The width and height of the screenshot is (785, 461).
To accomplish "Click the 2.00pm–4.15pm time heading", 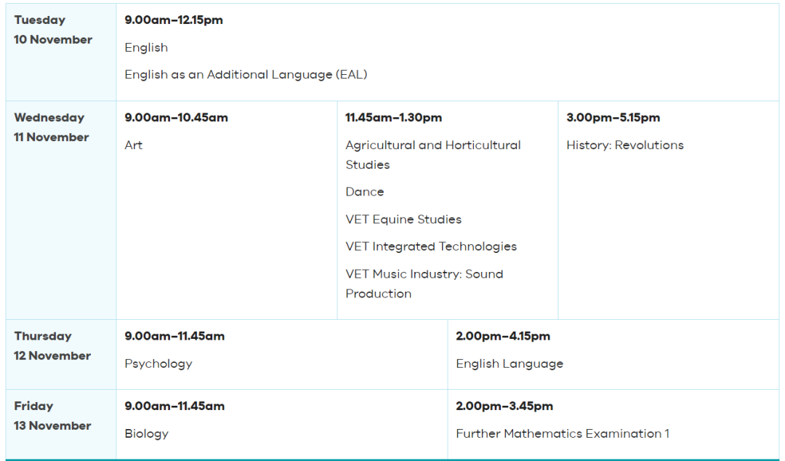I will pyautogui.click(x=502, y=336).
